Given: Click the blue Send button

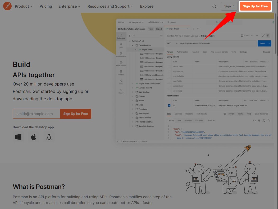Looking at the screenshot, I should click(262, 44).
